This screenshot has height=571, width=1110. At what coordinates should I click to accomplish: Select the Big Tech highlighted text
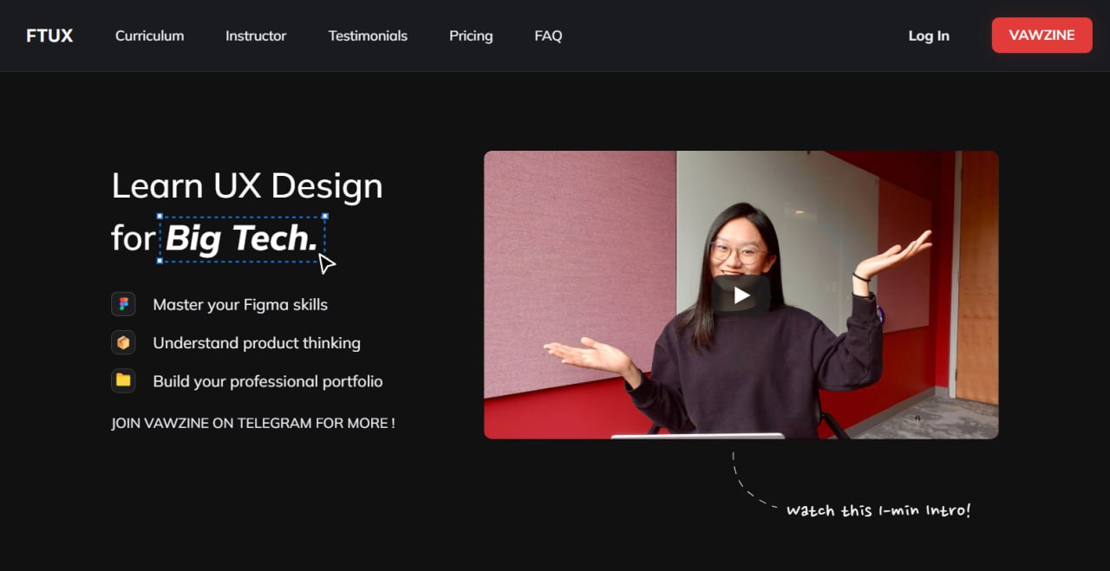click(x=243, y=238)
